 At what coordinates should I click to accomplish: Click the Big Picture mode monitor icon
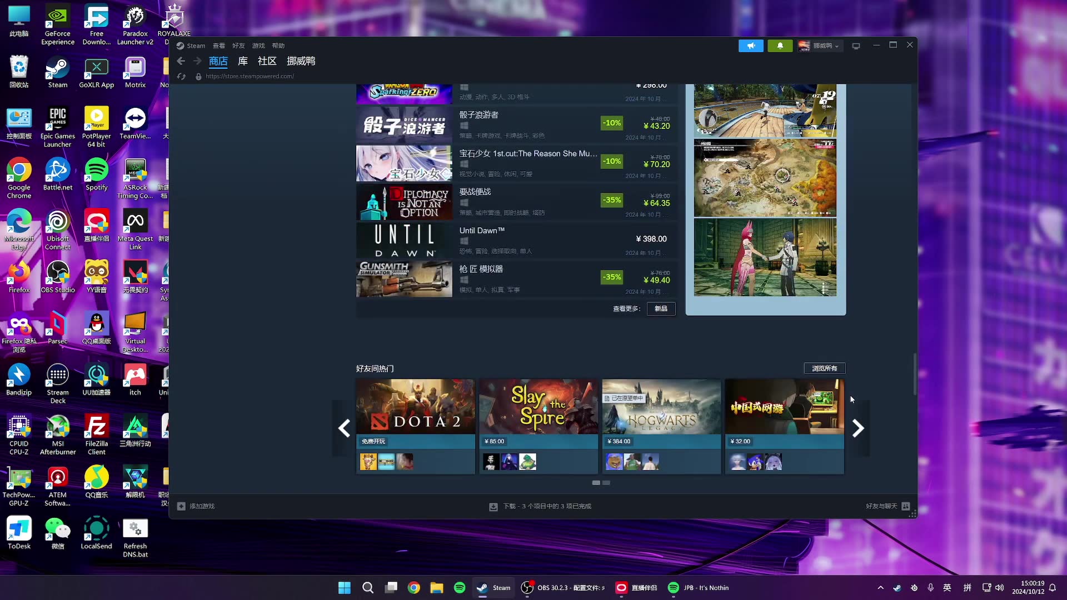point(856,46)
